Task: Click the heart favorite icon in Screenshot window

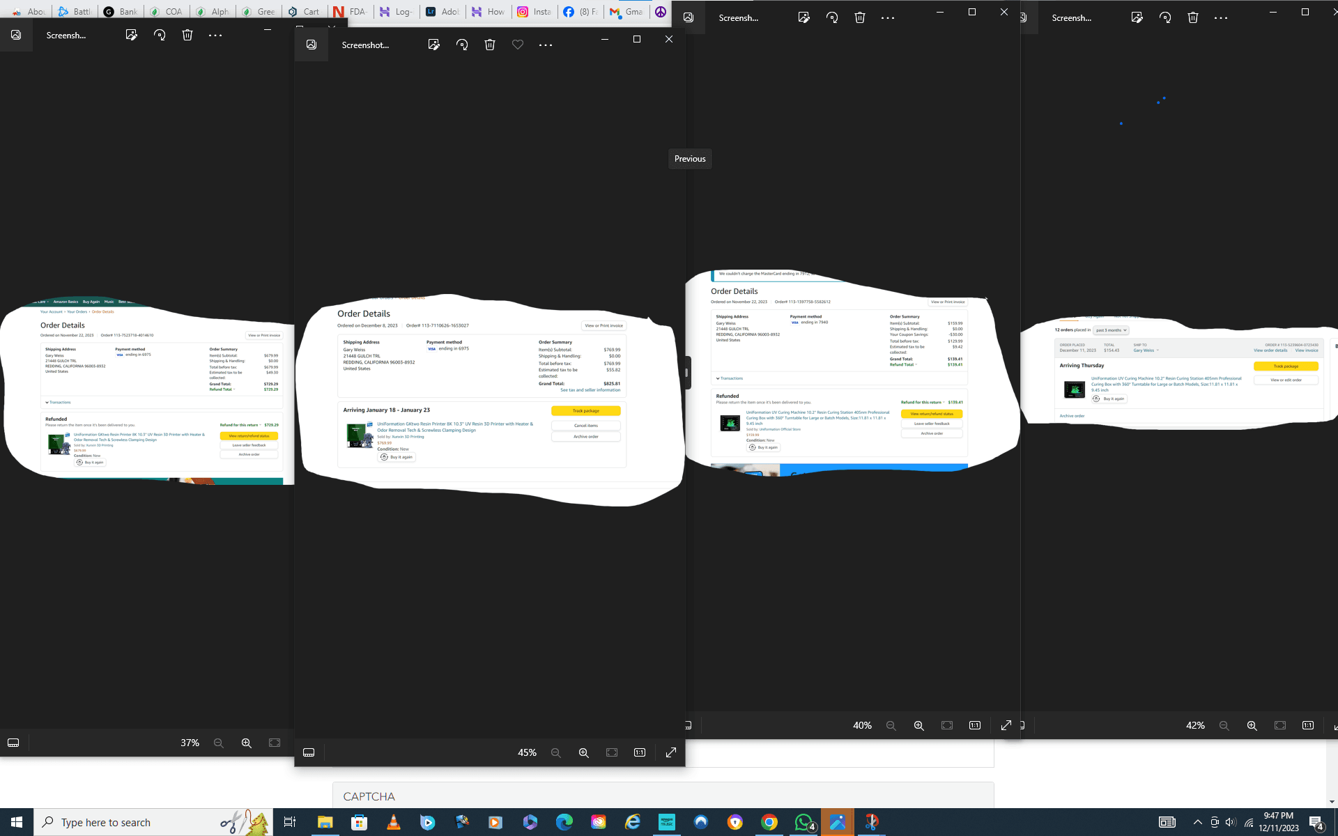Action: coord(517,45)
